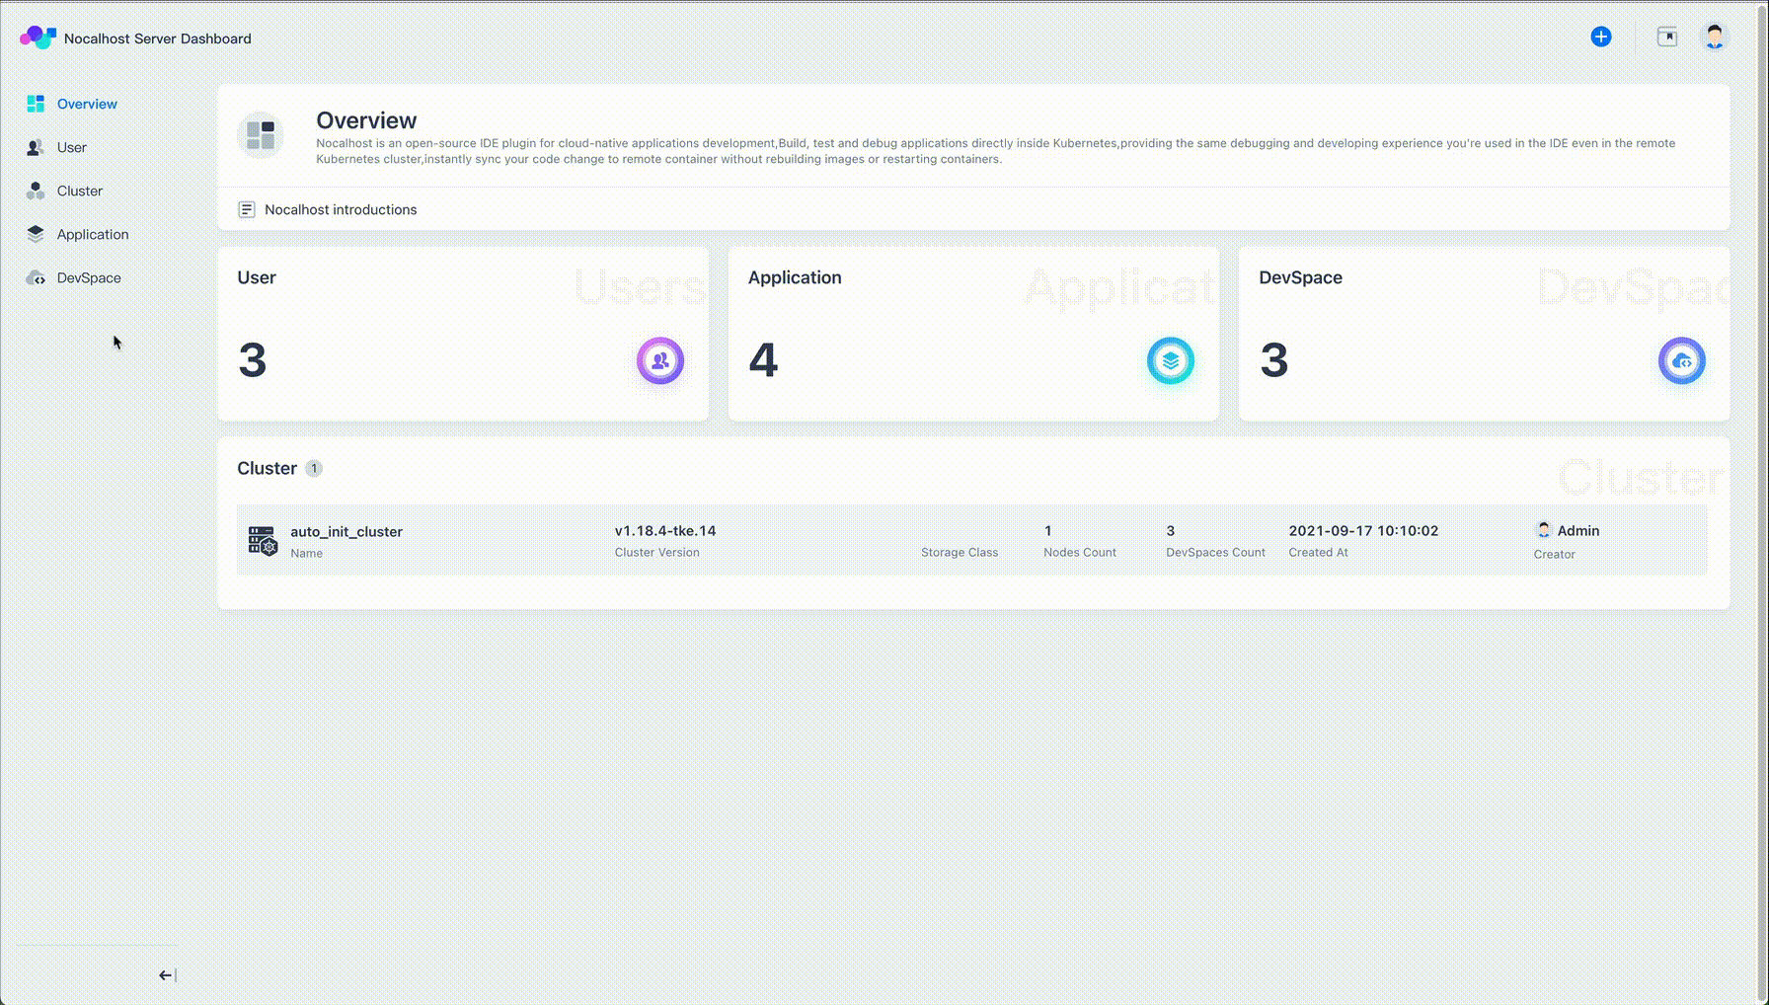Click the round Overview header icon
The height and width of the screenshot is (1005, 1769).
click(261, 135)
